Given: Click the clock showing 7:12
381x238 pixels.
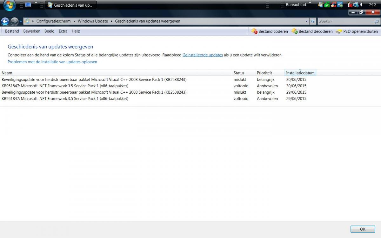Looking at the screenshot, I should 372,5.
